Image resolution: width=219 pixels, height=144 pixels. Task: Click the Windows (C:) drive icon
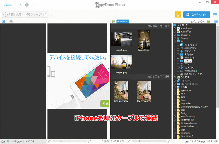pyautogui.click(x=182, y=71)
